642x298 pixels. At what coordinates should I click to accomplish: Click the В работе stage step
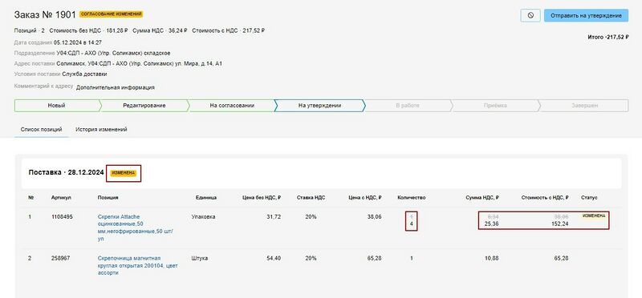pos(408,106)
